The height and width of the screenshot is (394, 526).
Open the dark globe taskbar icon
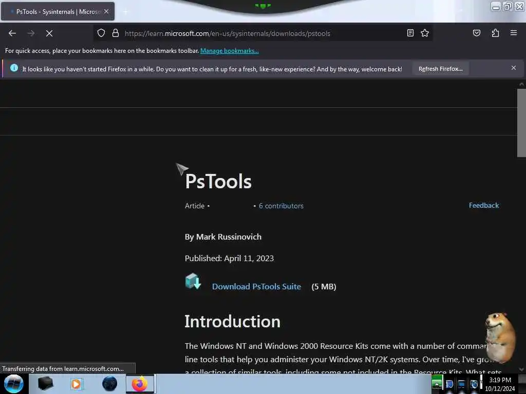(110, 384)
